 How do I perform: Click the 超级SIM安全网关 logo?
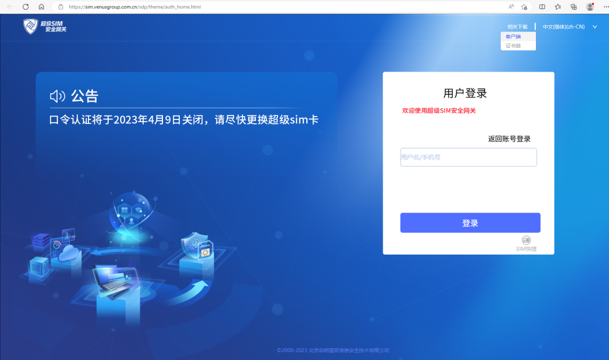(44, 26)
